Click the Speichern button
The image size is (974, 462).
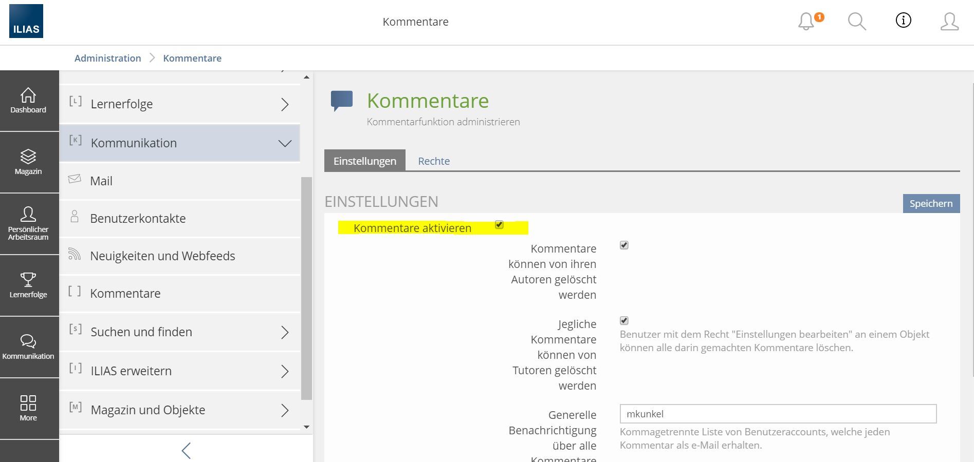tap(930, 204)
